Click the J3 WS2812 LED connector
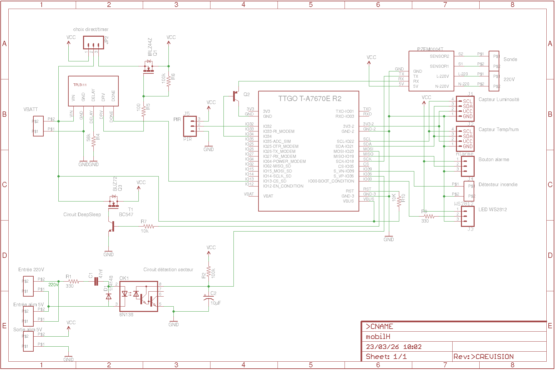The width and height of the screenshot is (555, 370). coord(468,216)
